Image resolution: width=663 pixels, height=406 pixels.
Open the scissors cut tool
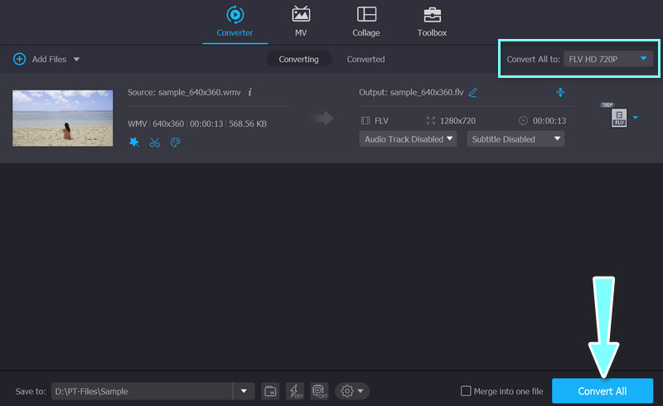click(154, 143)
